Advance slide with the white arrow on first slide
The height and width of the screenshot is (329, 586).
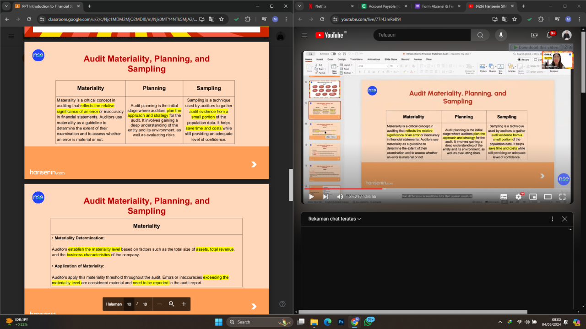[254, 164]
